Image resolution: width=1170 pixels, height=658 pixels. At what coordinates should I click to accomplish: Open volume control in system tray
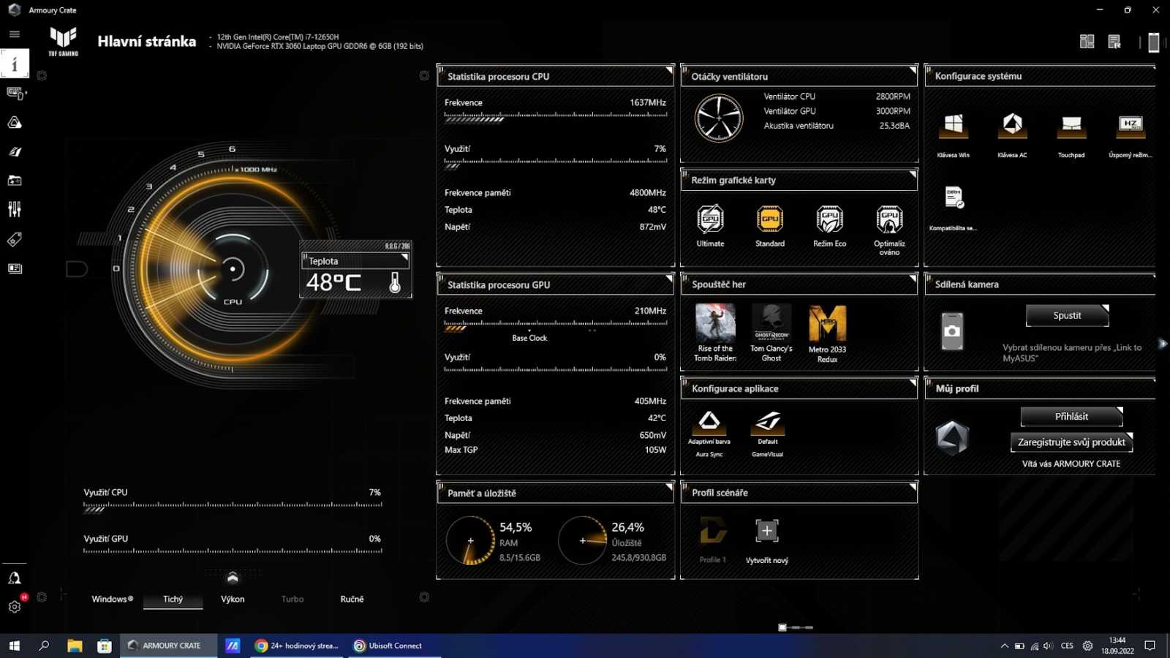(1049, 646)
